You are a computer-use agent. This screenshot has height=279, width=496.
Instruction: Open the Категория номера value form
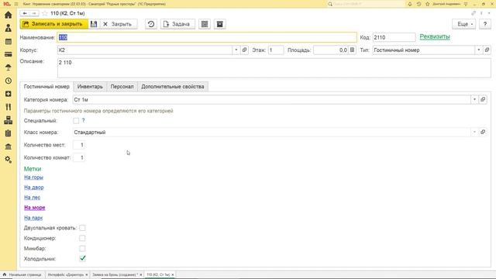[x=483, y=99]
